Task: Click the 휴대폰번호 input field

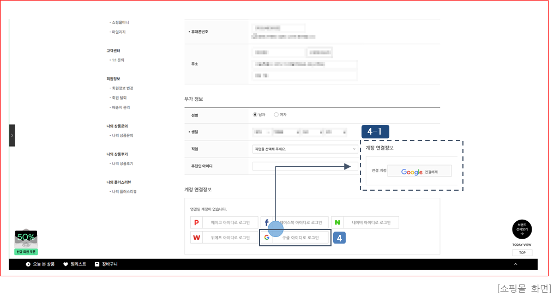Action: point(279,28)
